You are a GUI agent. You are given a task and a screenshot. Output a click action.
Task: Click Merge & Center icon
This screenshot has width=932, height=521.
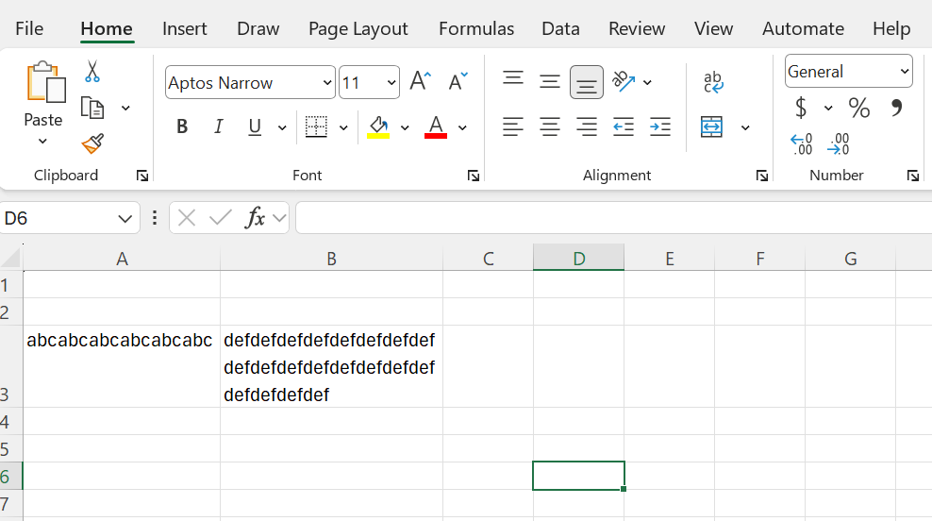tap(711, 126)
